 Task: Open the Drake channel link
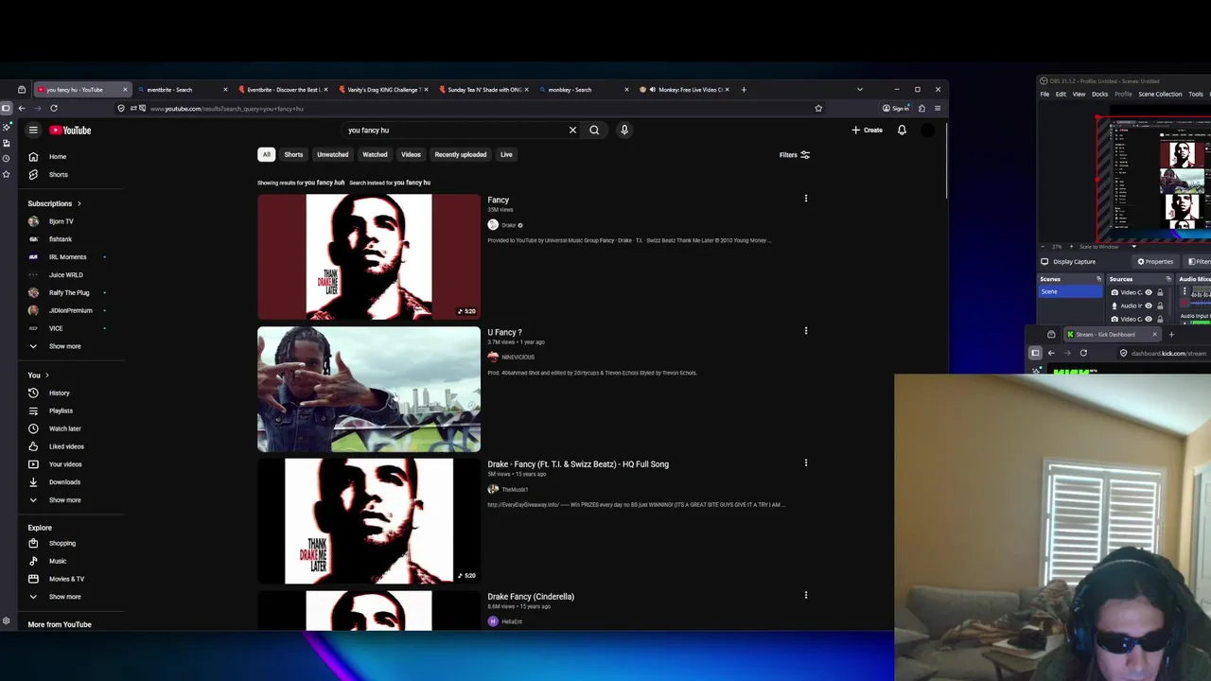tap(508, 225)
